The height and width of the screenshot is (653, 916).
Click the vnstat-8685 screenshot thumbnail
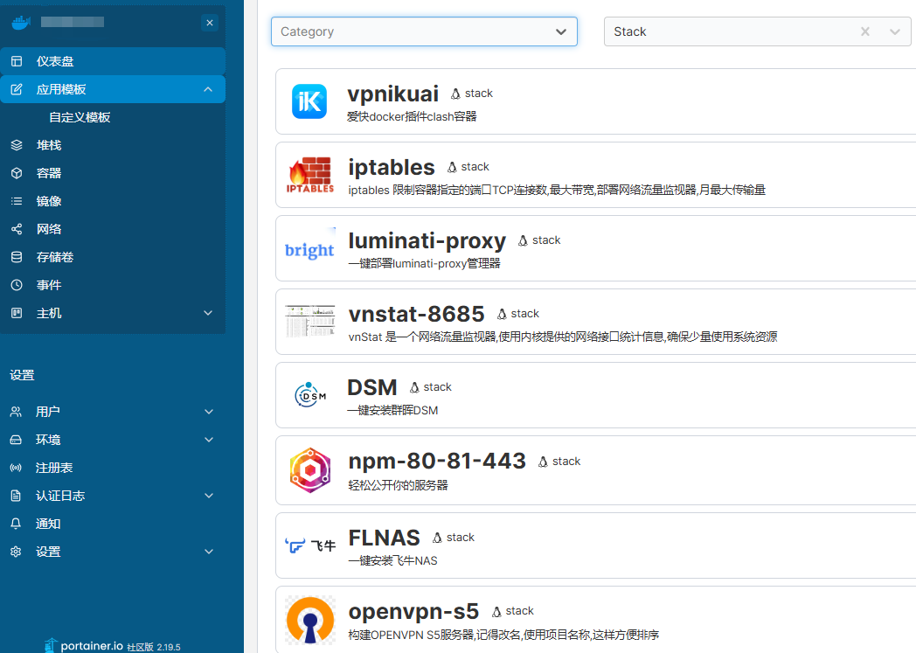[x=310, y=321]
